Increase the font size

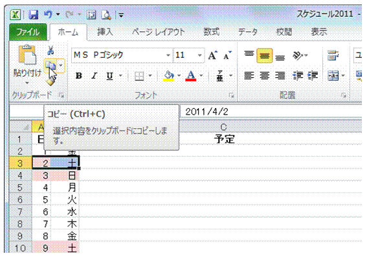click(213, 56)
